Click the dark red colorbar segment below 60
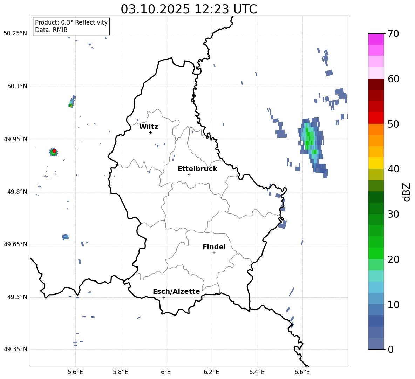 [x=376, y=84]
